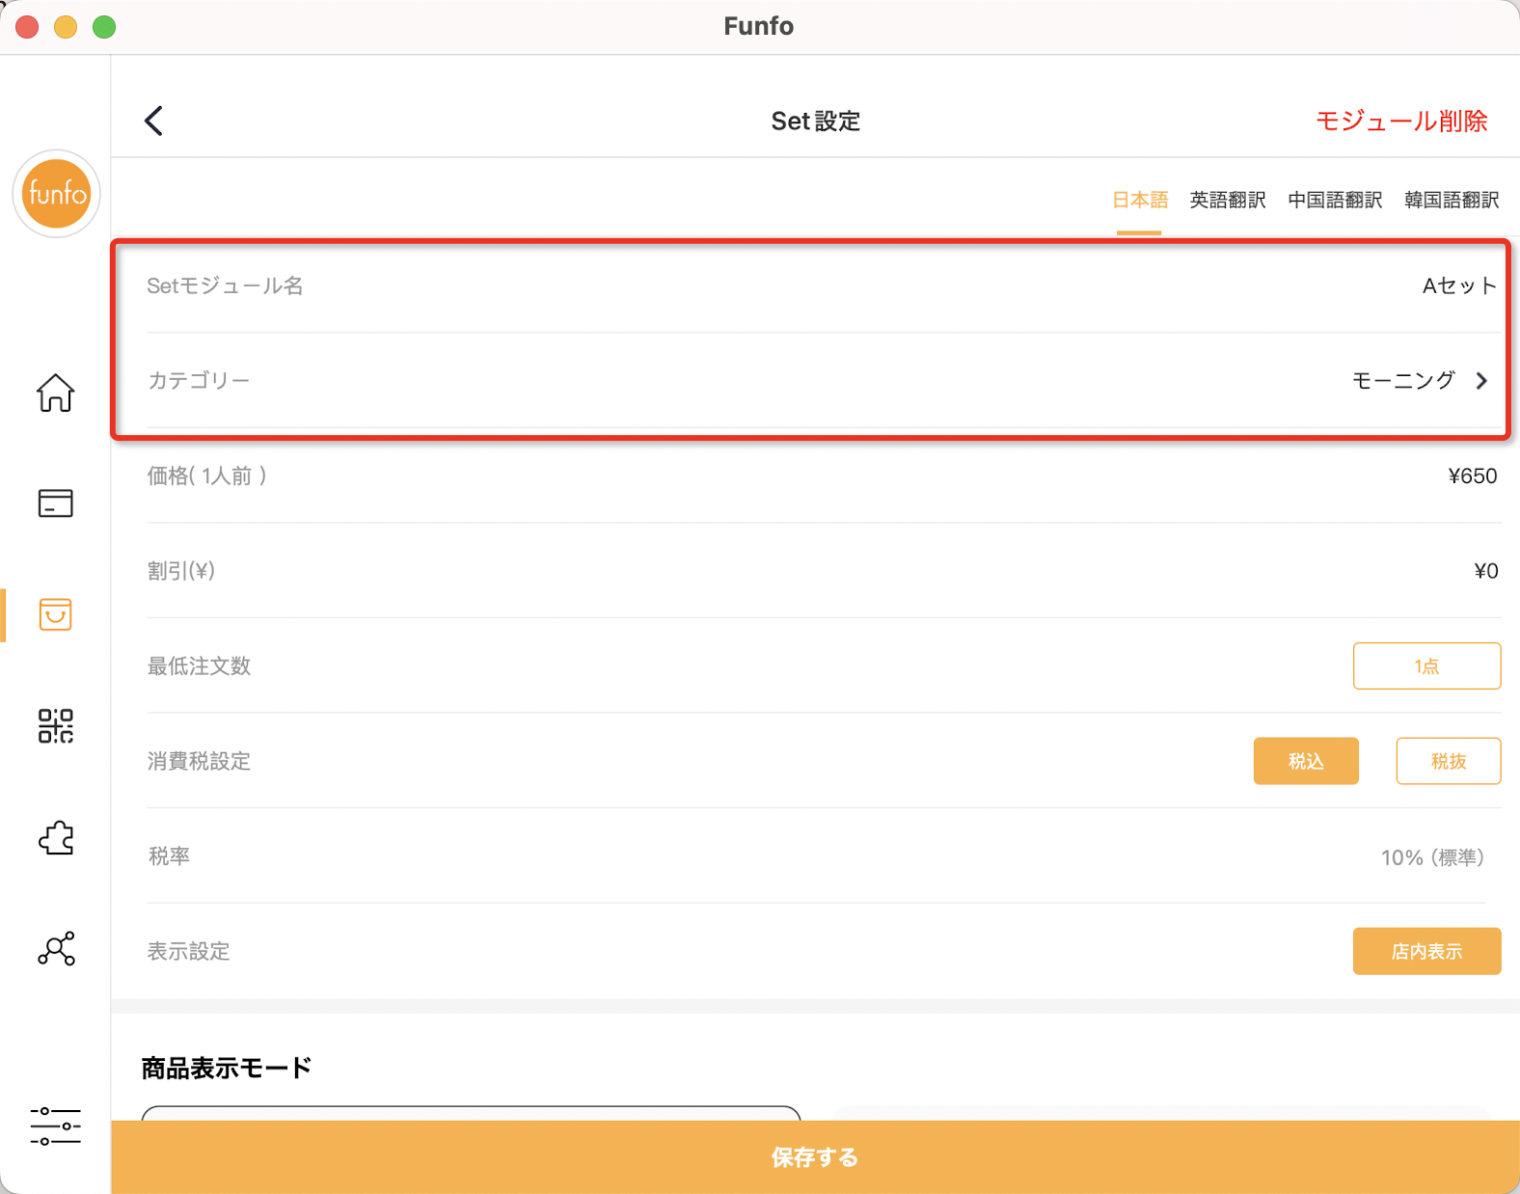
Task: Go back with the left chevron arrow
Action: [x=153, y=121]
